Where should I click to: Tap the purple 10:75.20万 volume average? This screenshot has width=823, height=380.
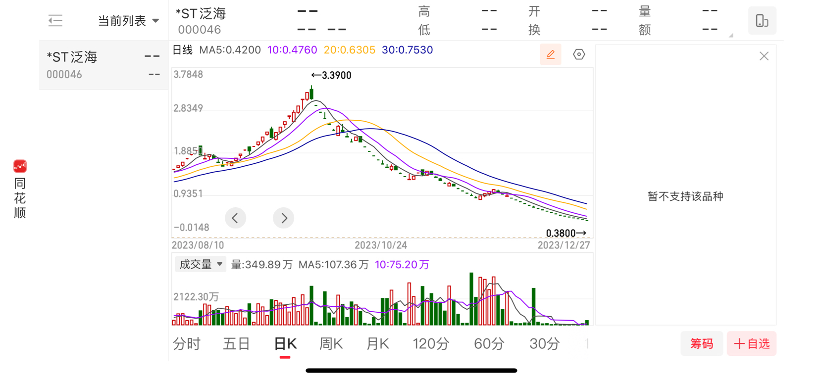(x=402, y=265)
